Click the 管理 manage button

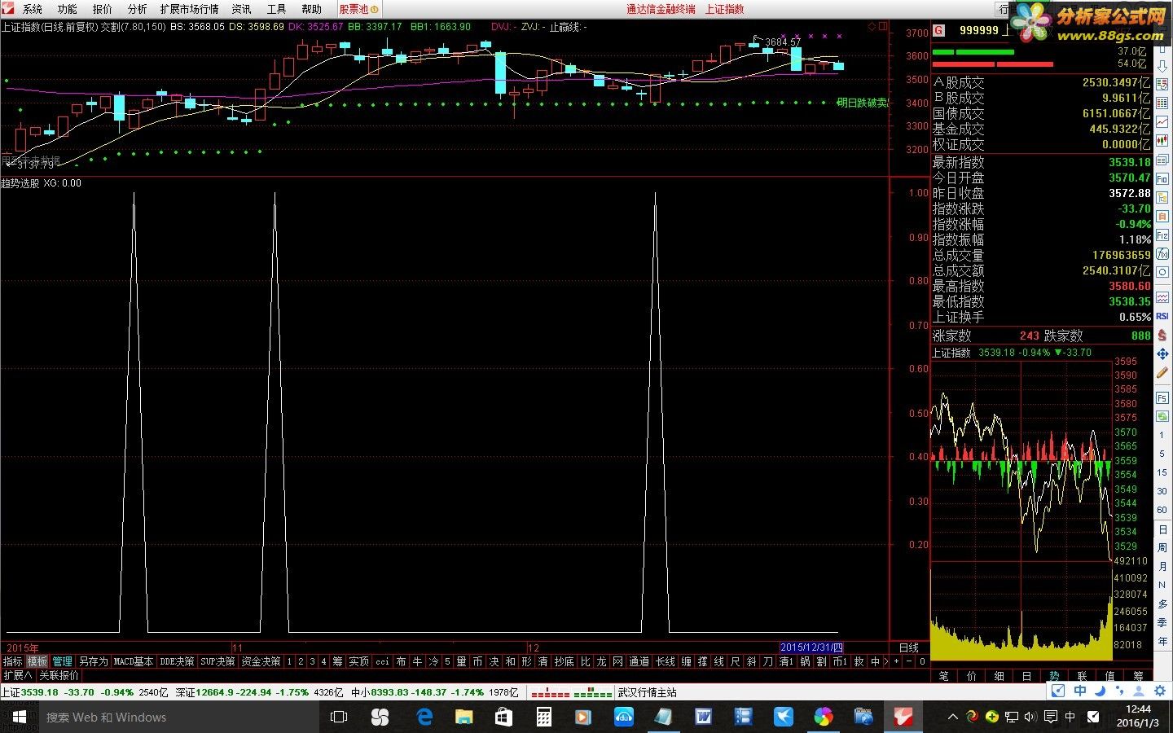(63, 661)
